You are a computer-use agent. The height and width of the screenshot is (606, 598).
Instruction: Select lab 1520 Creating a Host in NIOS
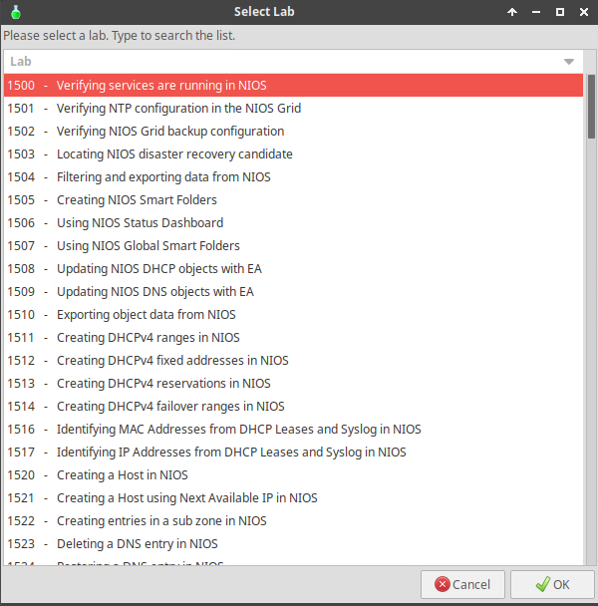point(293,475)
